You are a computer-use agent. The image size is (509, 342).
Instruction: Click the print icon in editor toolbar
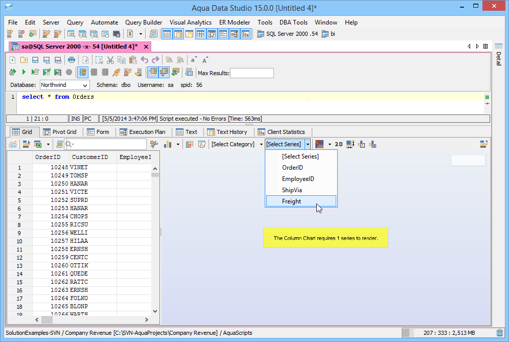pyautogui.click(x=72, y=60)
